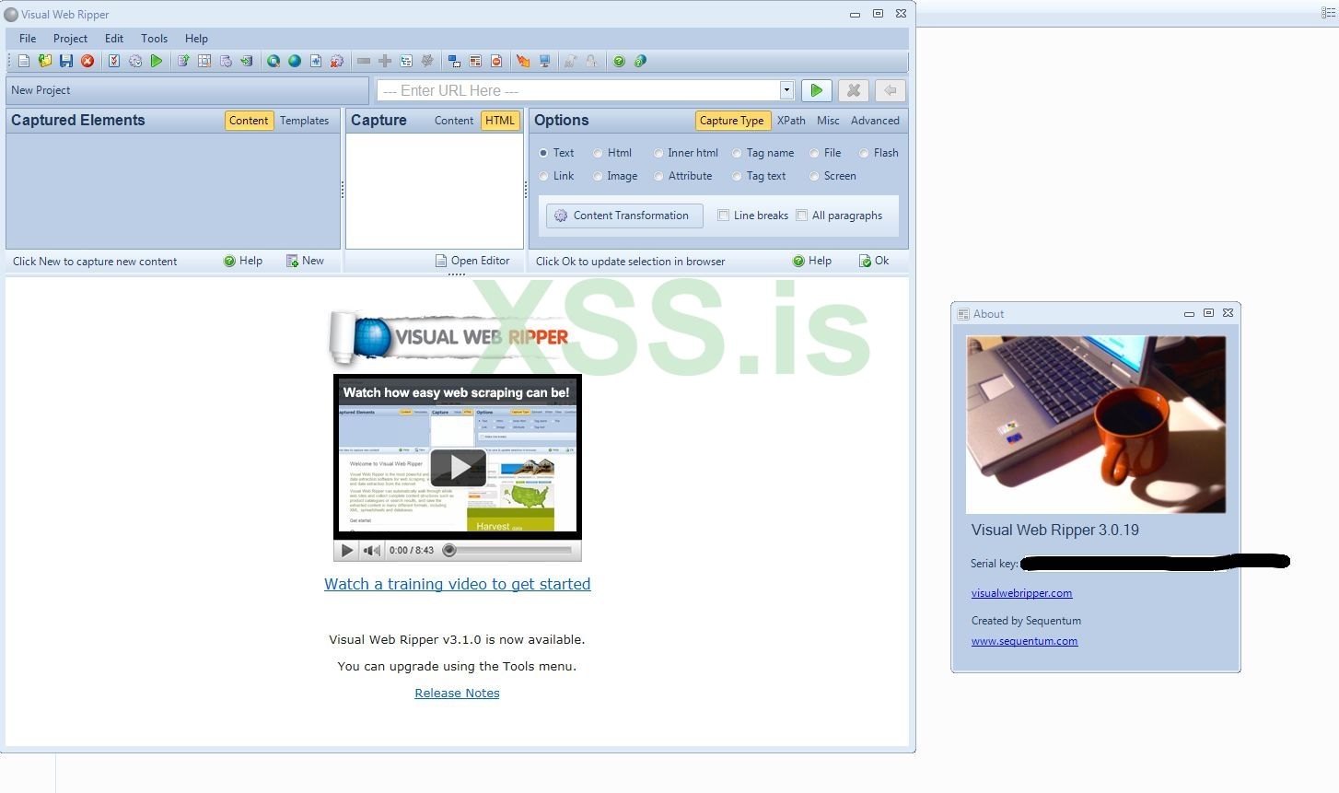This screenshot has width=1339, height=793.
Task: Switch to Content tab in Captured Elements panel
Action: click(x=249, y=121)
